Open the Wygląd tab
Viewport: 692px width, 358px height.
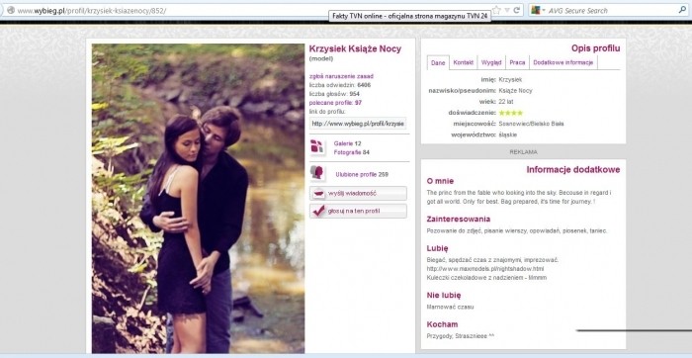point(491,62)
